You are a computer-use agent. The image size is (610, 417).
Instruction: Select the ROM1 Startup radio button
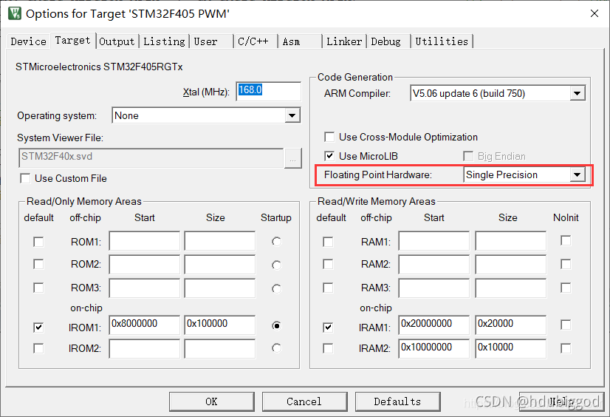(277, 242)
